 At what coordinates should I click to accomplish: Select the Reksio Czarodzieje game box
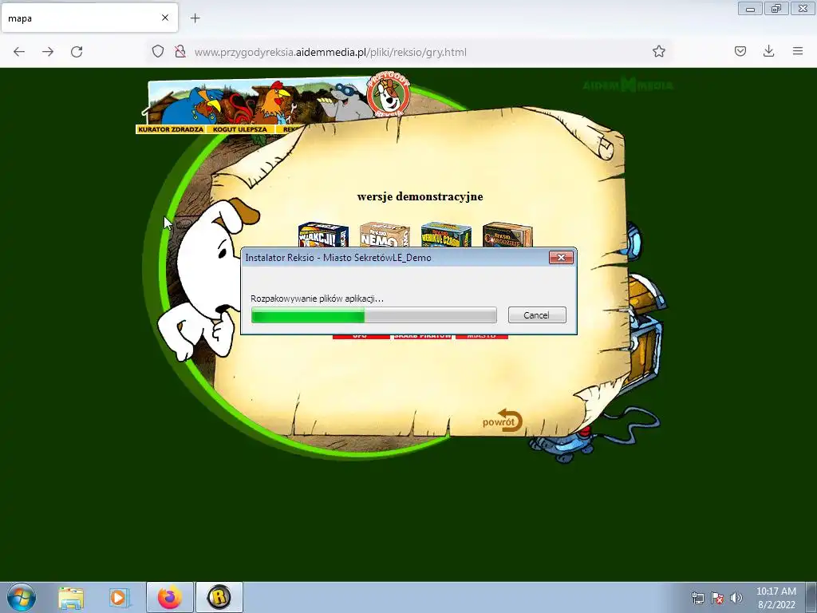(x=507, y=235)
